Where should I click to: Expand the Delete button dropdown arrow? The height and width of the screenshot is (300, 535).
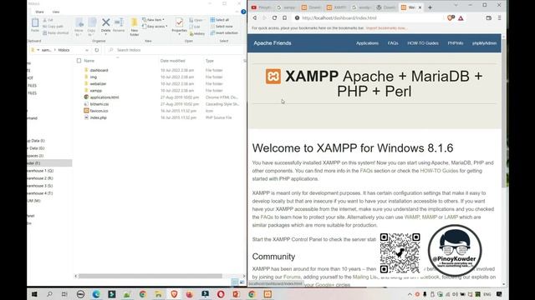tap(106, 34)
